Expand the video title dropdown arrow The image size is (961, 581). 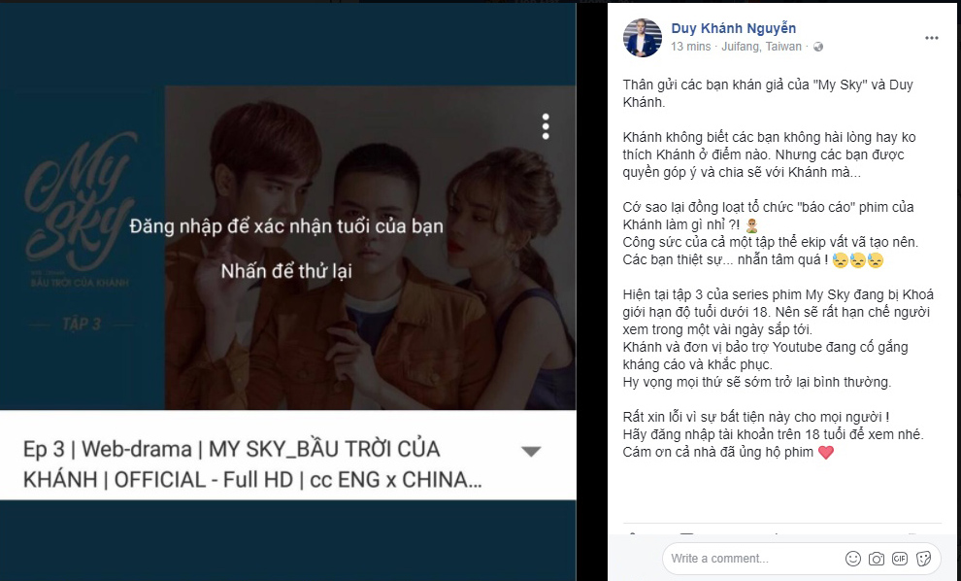pos(530,452)
